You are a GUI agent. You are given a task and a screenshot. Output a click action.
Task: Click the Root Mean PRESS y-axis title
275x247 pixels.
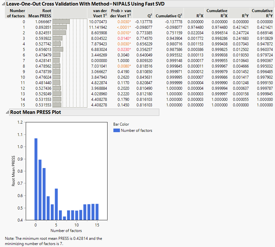pyautogui.click(x=14, y=171)
